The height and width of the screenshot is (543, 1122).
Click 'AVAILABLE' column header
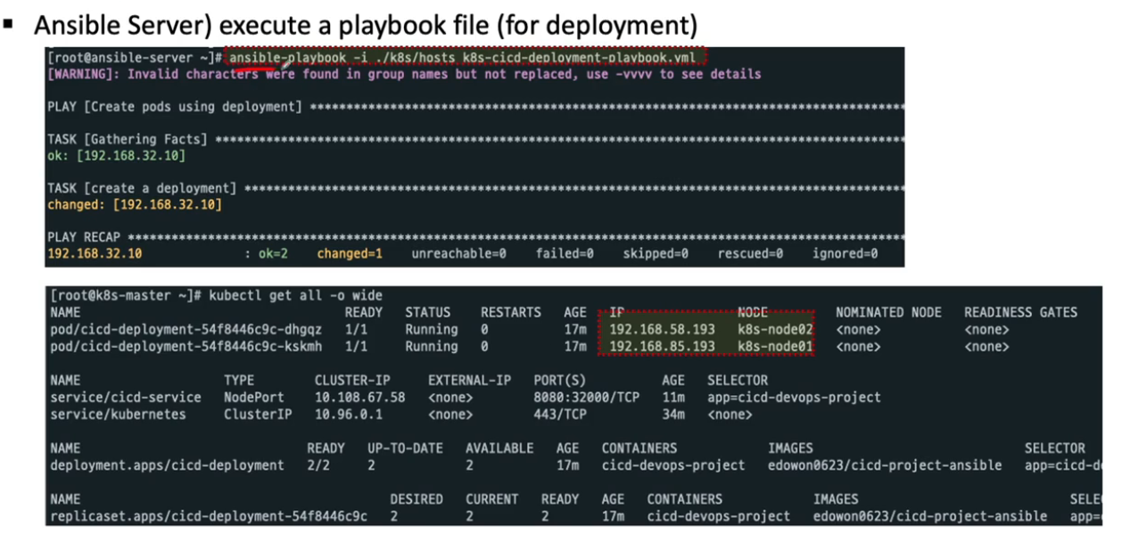(x=499, y=448)
